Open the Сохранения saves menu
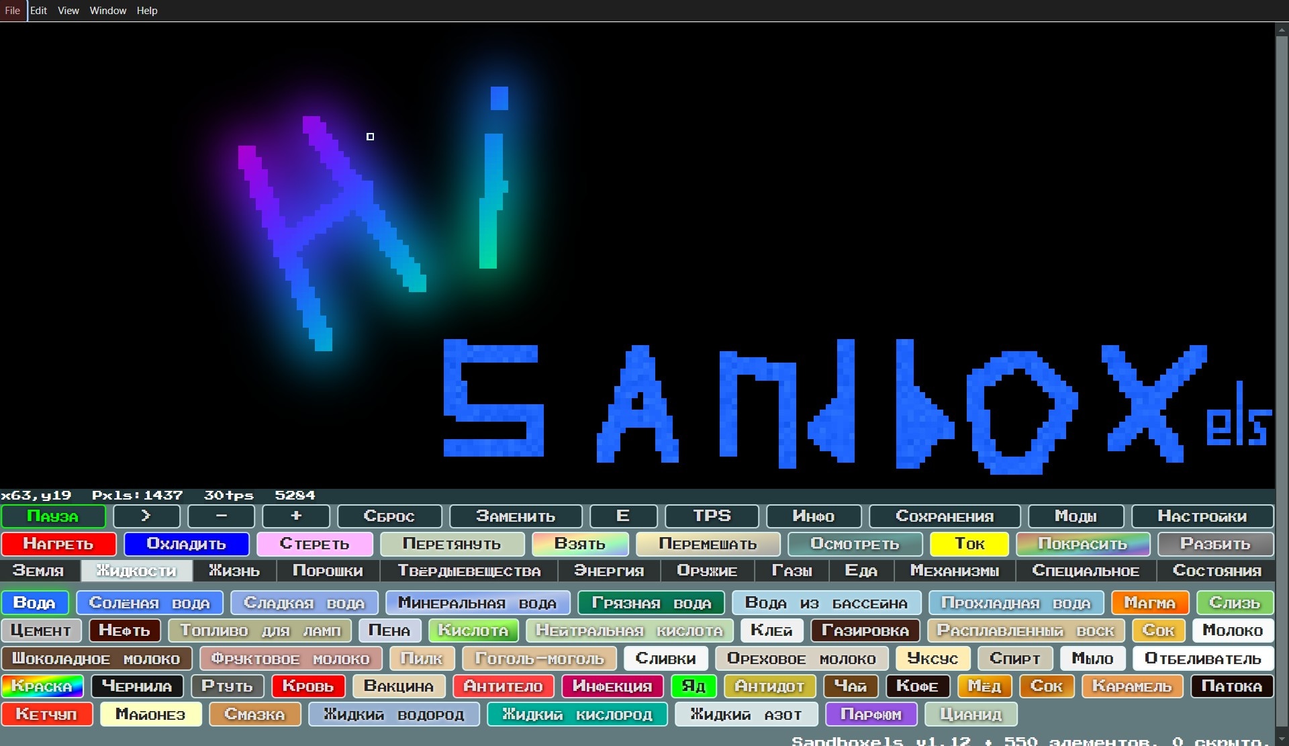1289x746 pixels. 944,516
